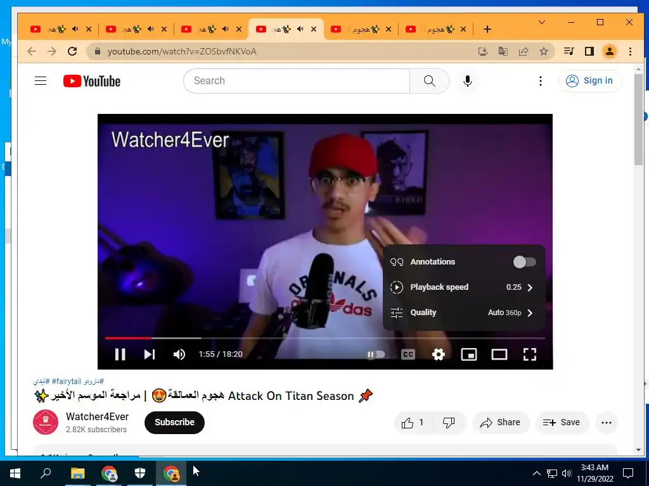Go back in browser history
The width and height of the screenshot is (649, 486).
[32, 51]
